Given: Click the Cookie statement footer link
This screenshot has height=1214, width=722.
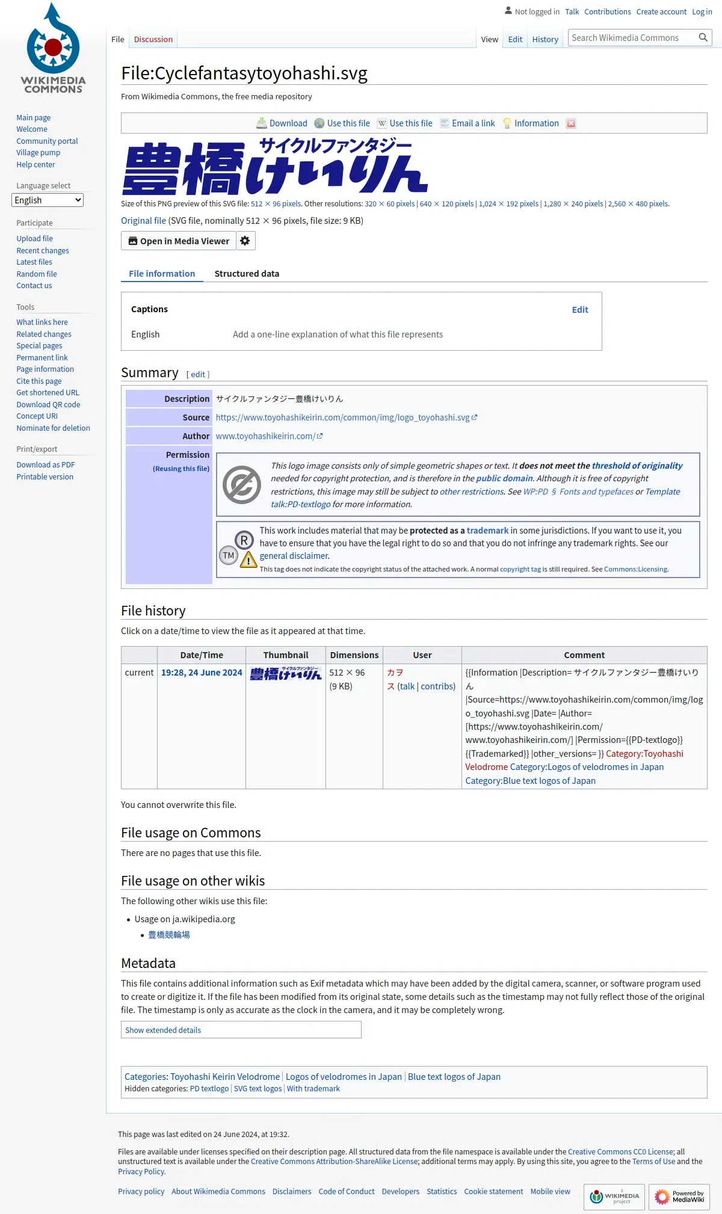Looking at the screenshot, I should (493, 1192).
